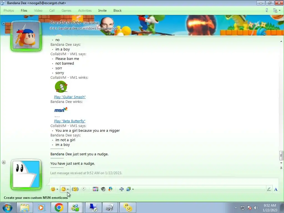Click status message "it is i, bandana dee"

click(x=84, y=28)
